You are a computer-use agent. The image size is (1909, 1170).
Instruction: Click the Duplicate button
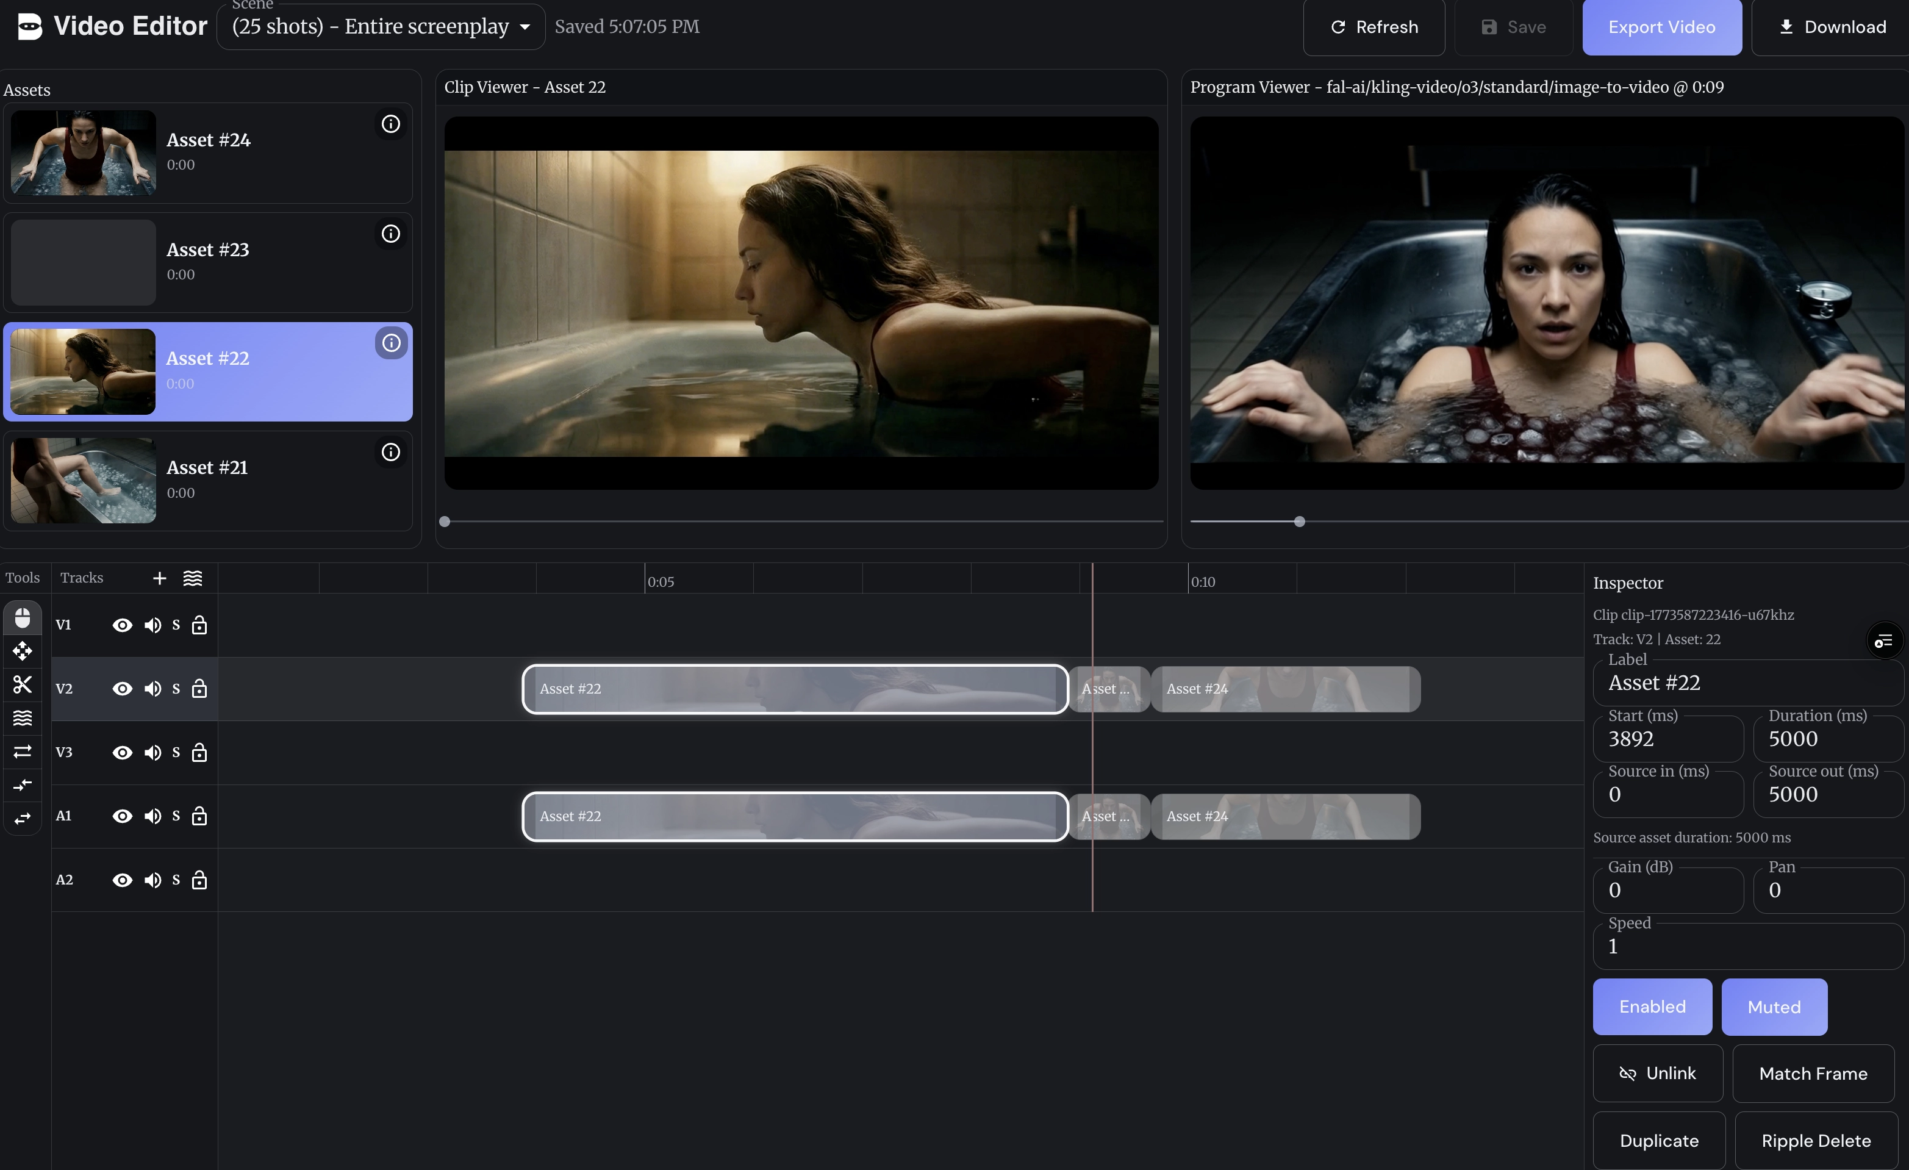[1659, 1141]
